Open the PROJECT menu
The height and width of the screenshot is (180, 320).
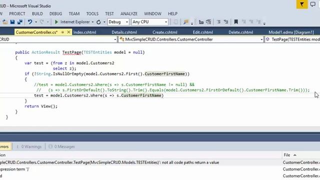(17, 13)
